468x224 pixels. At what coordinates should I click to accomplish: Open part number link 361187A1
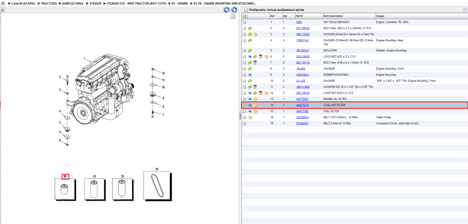[x=302, y=51]
